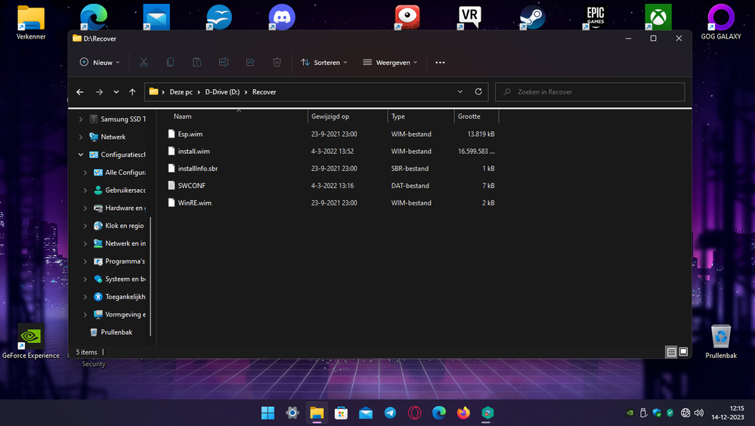Viewport: 755px width, 426px height.
Task: Go back using the back arrow
Action: click(80, 92)
